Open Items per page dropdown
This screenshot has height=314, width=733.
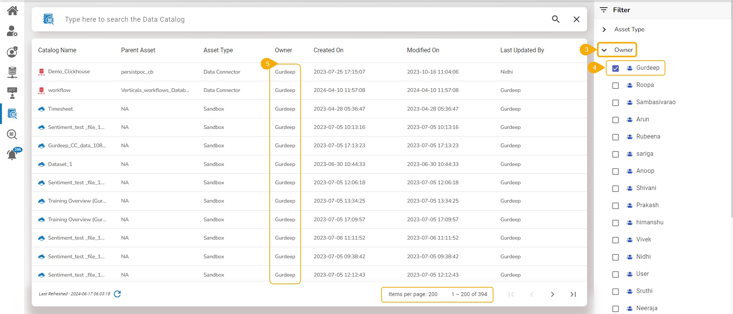[413, 294]
